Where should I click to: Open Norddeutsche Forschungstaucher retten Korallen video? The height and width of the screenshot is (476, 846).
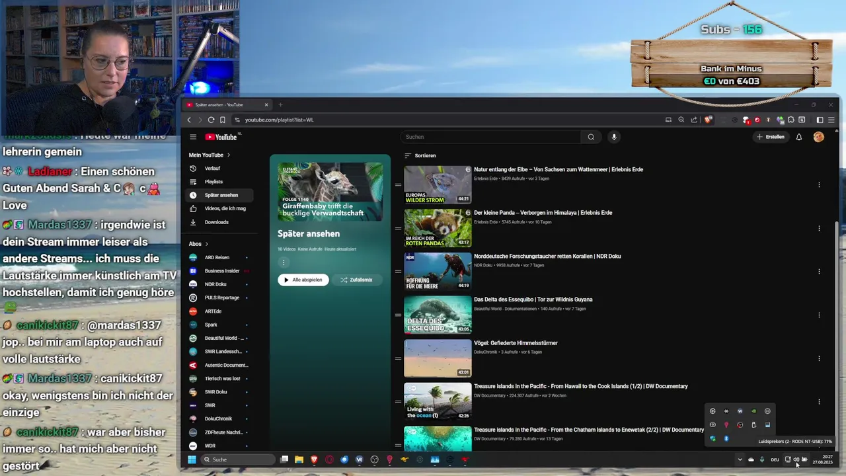547,257
